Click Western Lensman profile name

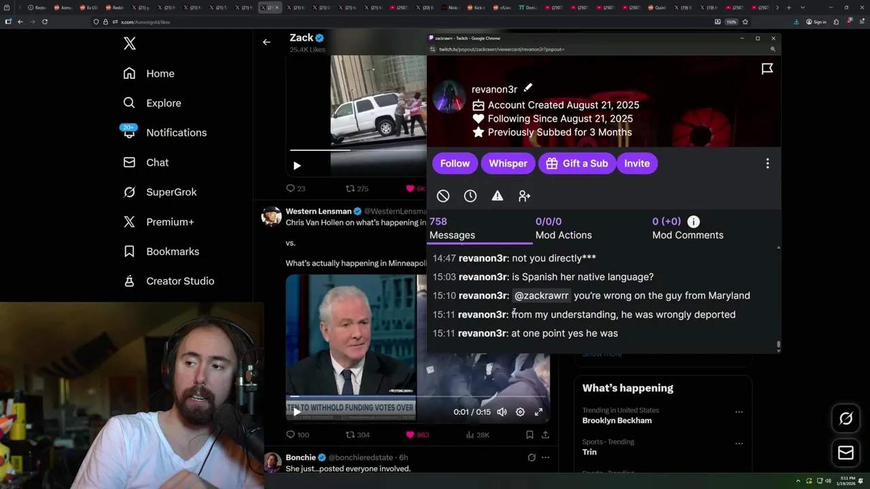[319, 211]
